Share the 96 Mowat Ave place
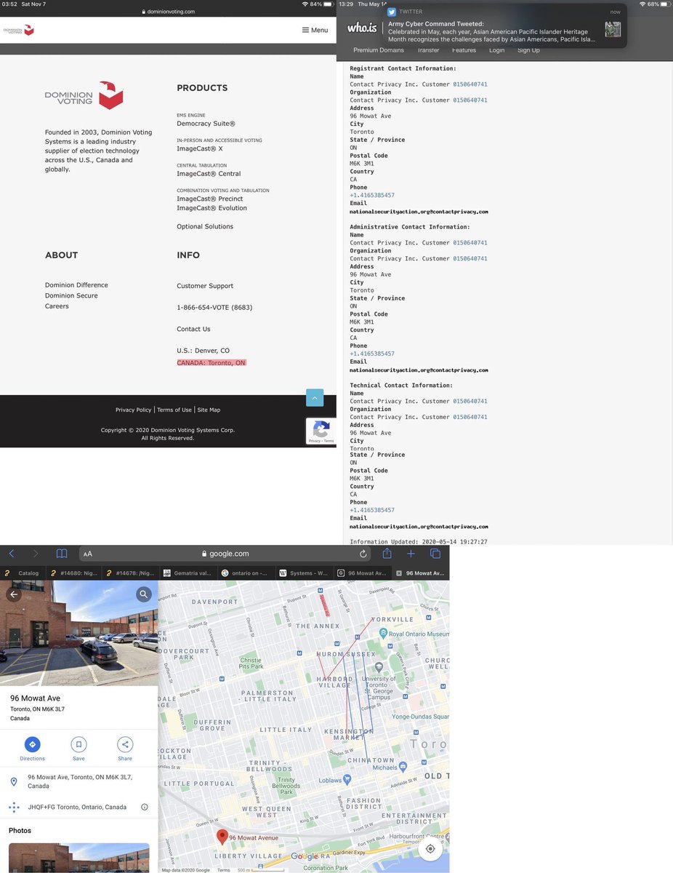 (125, 749)
